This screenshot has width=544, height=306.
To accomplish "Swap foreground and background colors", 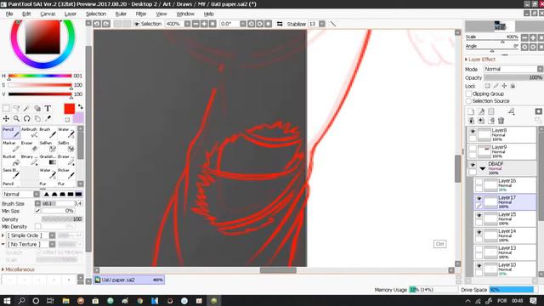I will (x=81, y=106).
